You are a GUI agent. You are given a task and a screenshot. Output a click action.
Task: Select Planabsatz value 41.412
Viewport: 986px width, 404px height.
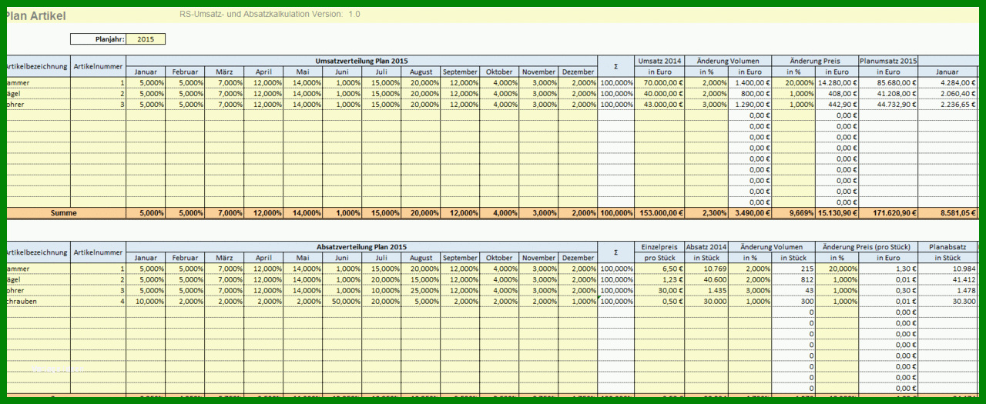click(x=947, y=279)
